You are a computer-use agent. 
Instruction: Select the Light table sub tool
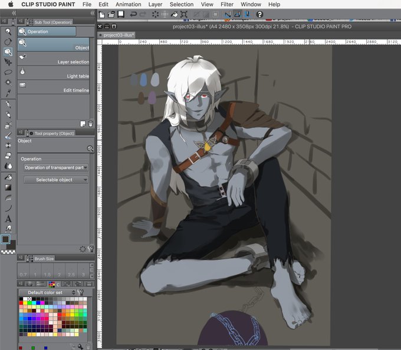[54, 73]
